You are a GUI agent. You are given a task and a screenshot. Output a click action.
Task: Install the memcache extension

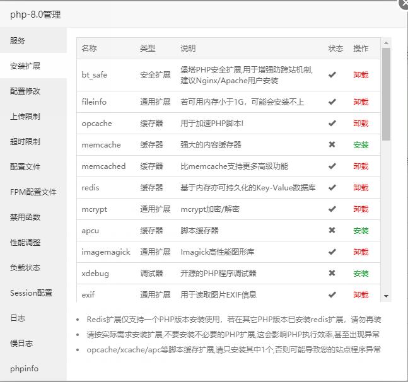361,144
